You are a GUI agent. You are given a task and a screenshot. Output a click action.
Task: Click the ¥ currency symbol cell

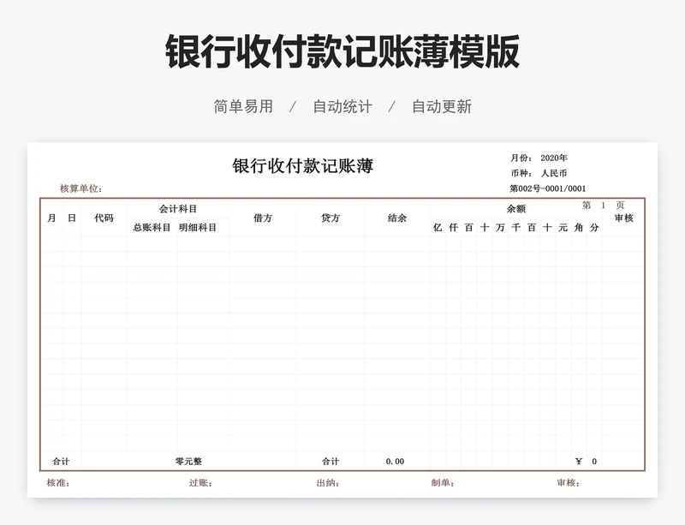click(x=579, y=461)
